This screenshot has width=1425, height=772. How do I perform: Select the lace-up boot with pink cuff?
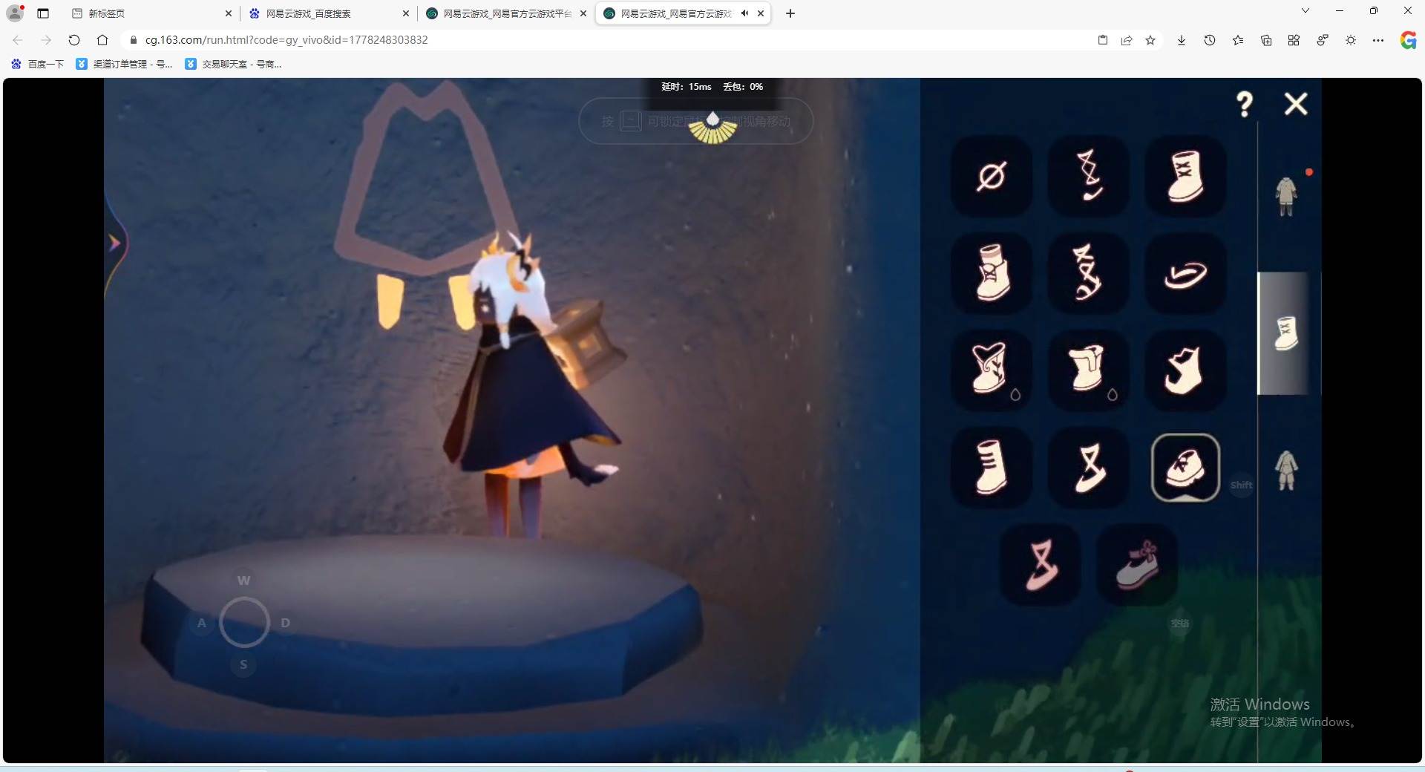point(992,273)
